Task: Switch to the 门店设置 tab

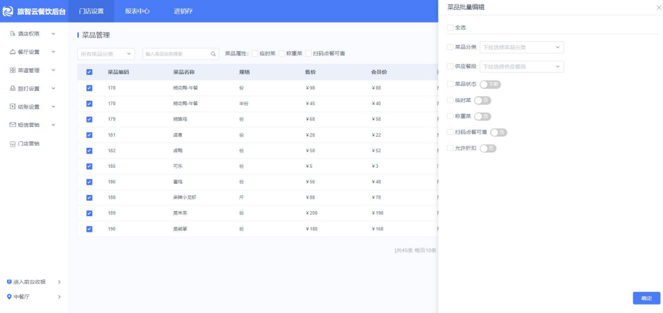Action: (92, 12)
